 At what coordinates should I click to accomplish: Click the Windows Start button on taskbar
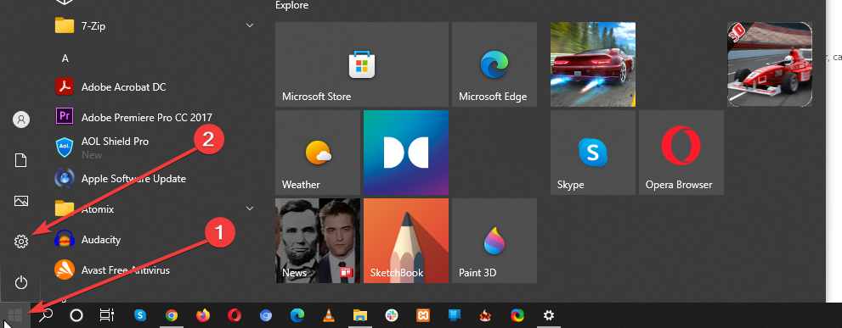click(14, 315)
